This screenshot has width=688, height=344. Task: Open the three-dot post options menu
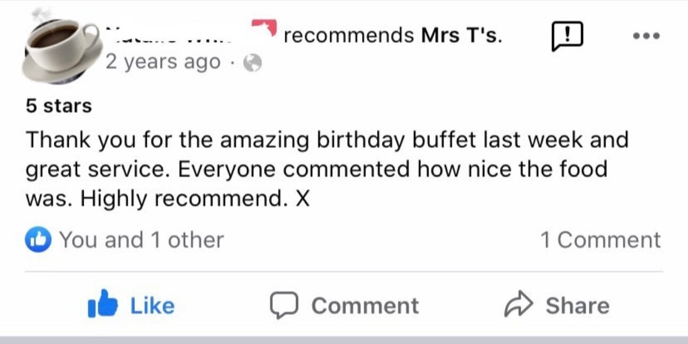coord(646,36)
